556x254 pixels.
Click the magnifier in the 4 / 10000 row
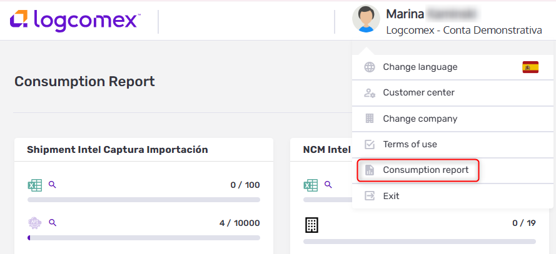53,223
